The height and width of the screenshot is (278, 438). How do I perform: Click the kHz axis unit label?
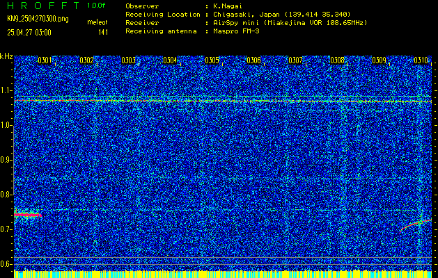[x=6, y=56]
